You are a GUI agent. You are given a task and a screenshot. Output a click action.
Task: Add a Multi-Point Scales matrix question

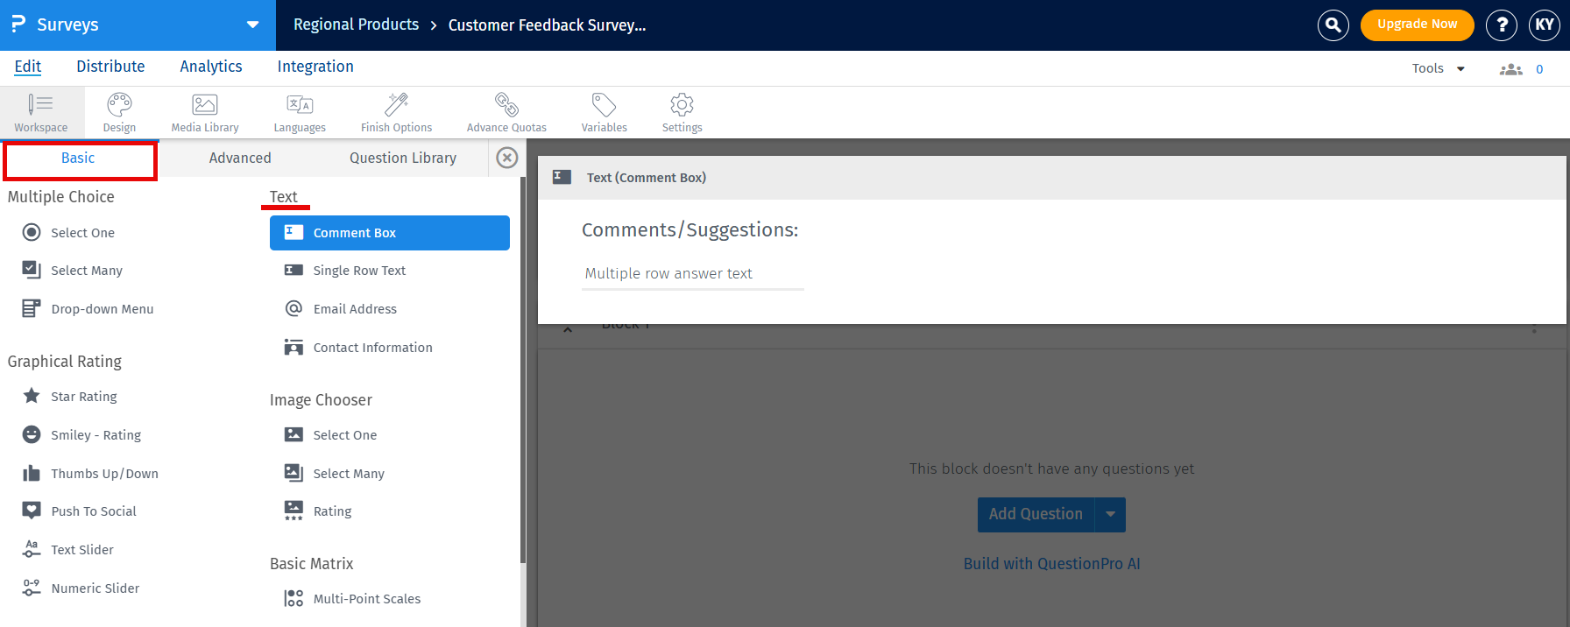point(352,599)
